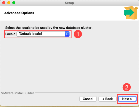Image resolution: width=139 pixels, height=107 pixels.
Task: Click the Advanced Options heading
Action: pyautogui.click(x=19, y=13)
